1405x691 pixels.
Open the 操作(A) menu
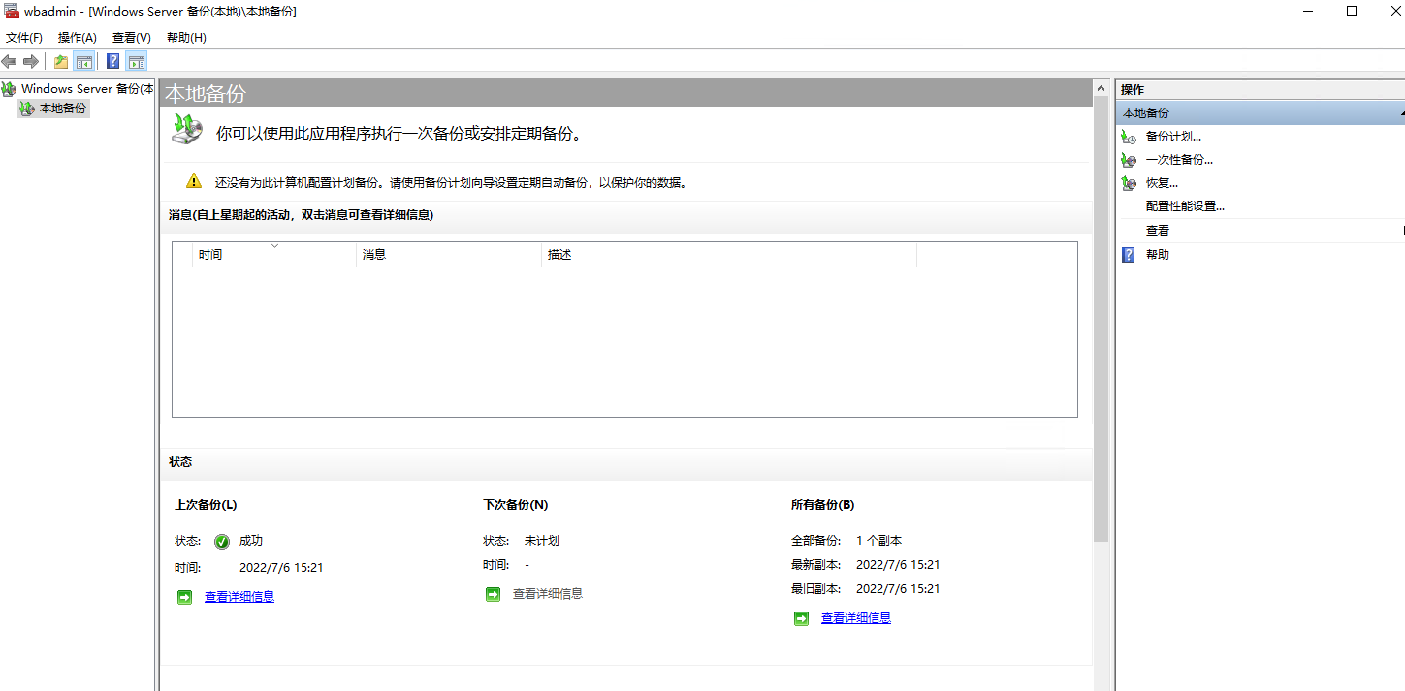click(x=78, y=38)
